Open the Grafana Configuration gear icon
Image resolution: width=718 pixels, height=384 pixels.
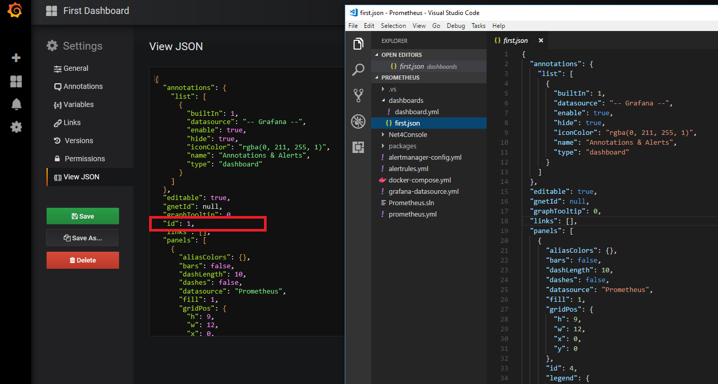(16, 127)
